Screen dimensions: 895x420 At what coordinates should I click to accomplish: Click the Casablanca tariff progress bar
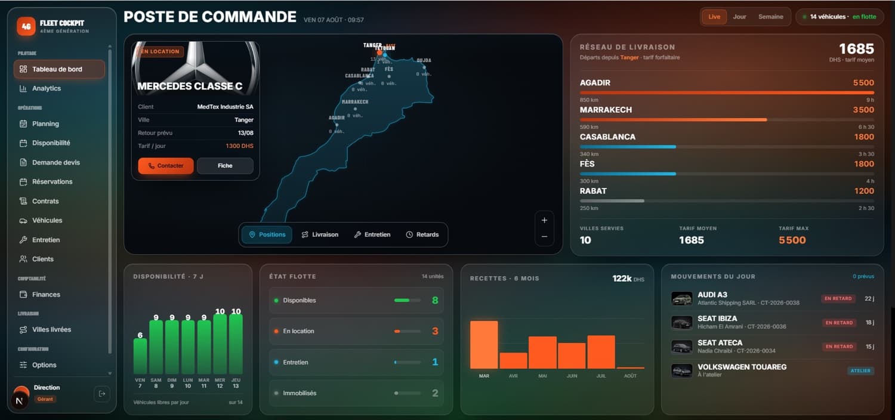click(727, 147)
